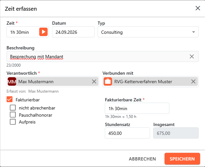Edit the Zeit field showing 1h 30min
This screenshot has height=167, width=205.
(23, 32)
